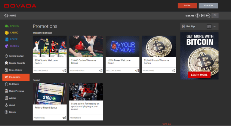Click LEARN MORE on Bitcoin banner
This screenshot has width=231, height=126.
click(199, 75)
